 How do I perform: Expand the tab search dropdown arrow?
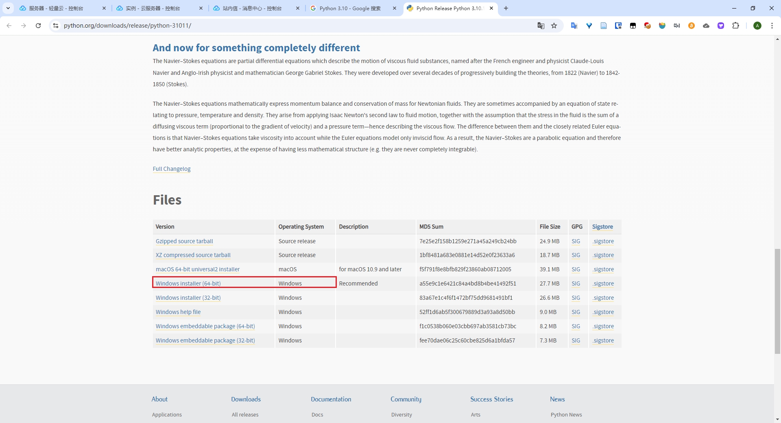pos(8,8)
